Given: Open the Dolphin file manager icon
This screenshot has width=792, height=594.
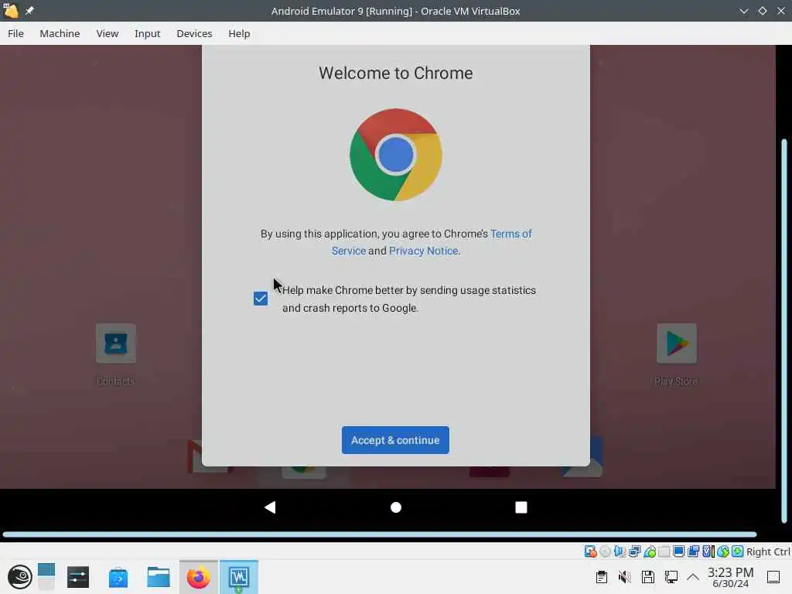Looking at the screenshot, I should (159, 577).
